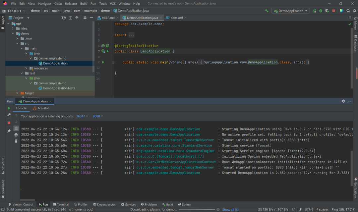The image size is (358, 212).
Task: Rerun application in the Run panel
Action: click(9, 108)
